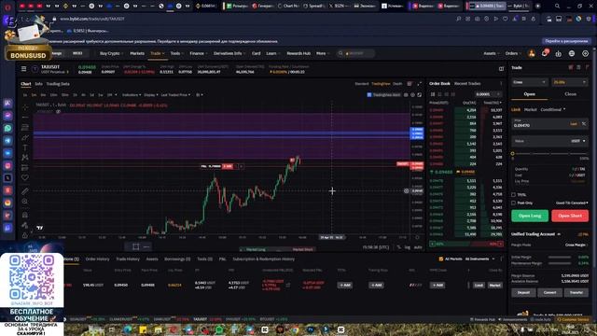
Task: Open Good-Till-Canceled dropdown
Action: pyautogui.click(x=572, y=203)
